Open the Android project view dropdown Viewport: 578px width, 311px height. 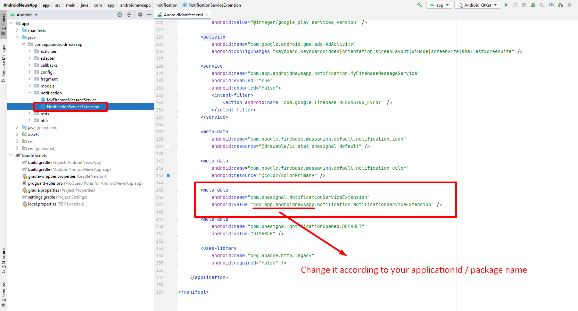click(24, 15)
